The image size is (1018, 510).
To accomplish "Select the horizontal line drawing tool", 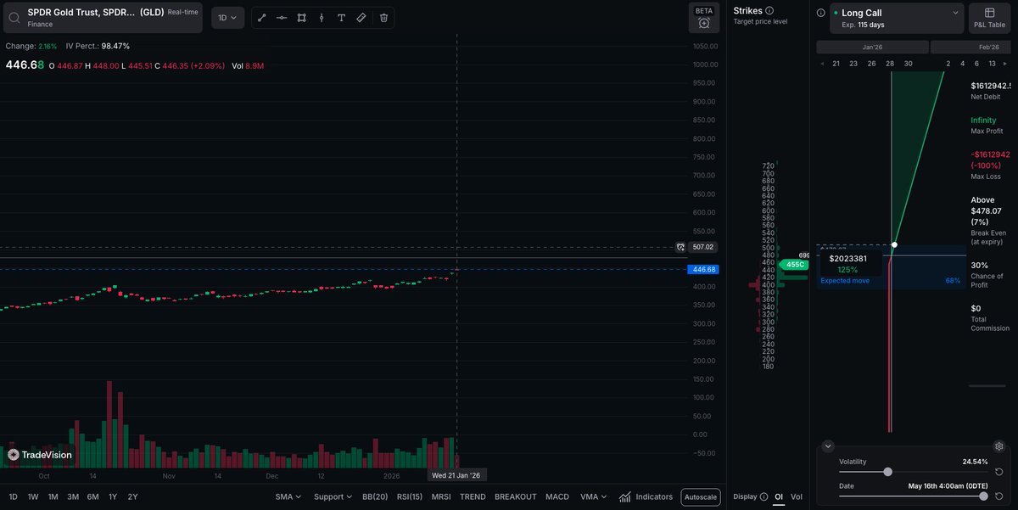I will tap(282, 17).
